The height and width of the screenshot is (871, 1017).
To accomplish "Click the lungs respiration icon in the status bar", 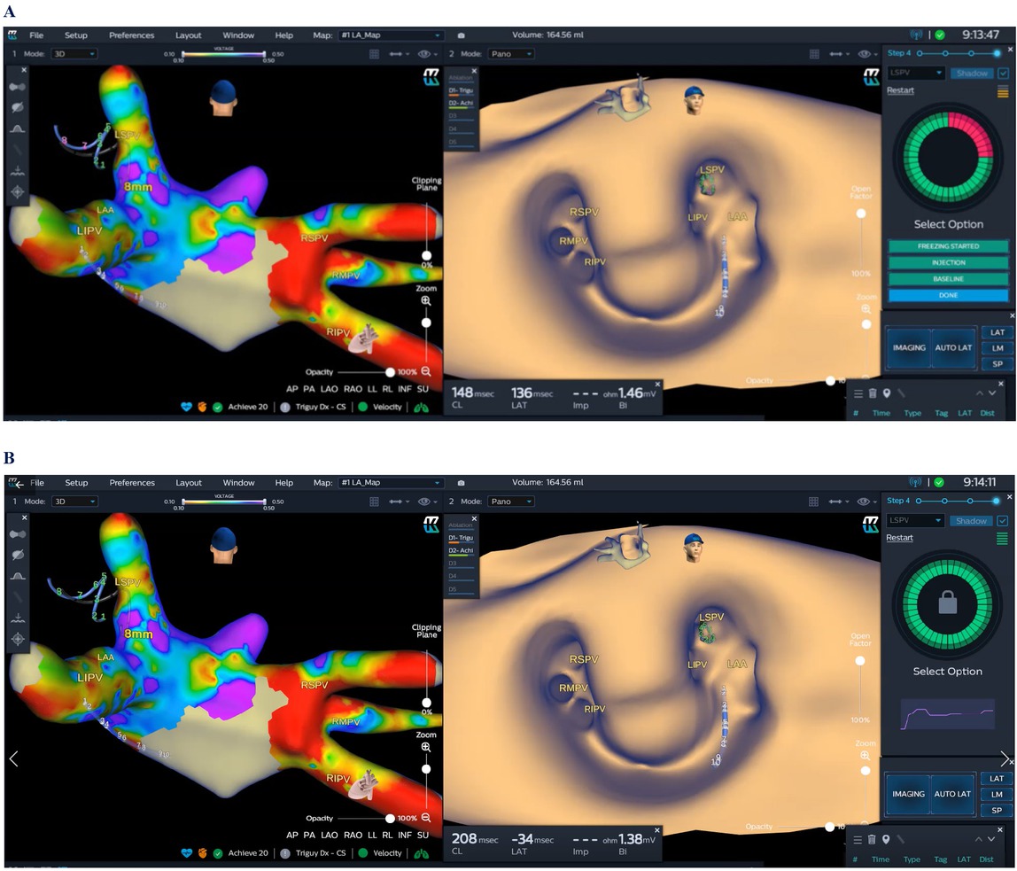I will point(423,406).
